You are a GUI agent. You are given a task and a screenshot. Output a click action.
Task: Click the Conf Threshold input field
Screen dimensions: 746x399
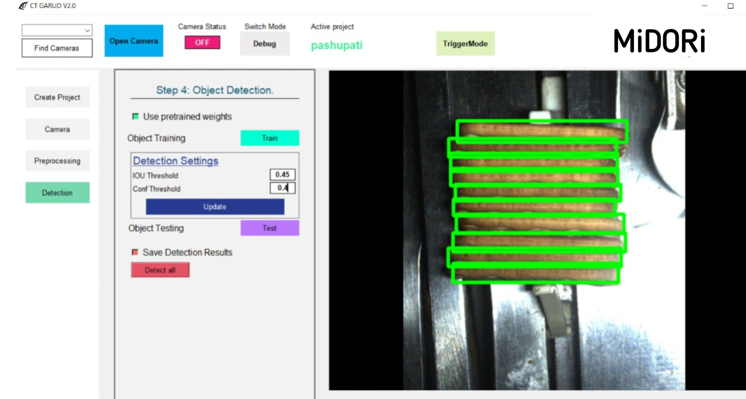click(x=282, y=188)
